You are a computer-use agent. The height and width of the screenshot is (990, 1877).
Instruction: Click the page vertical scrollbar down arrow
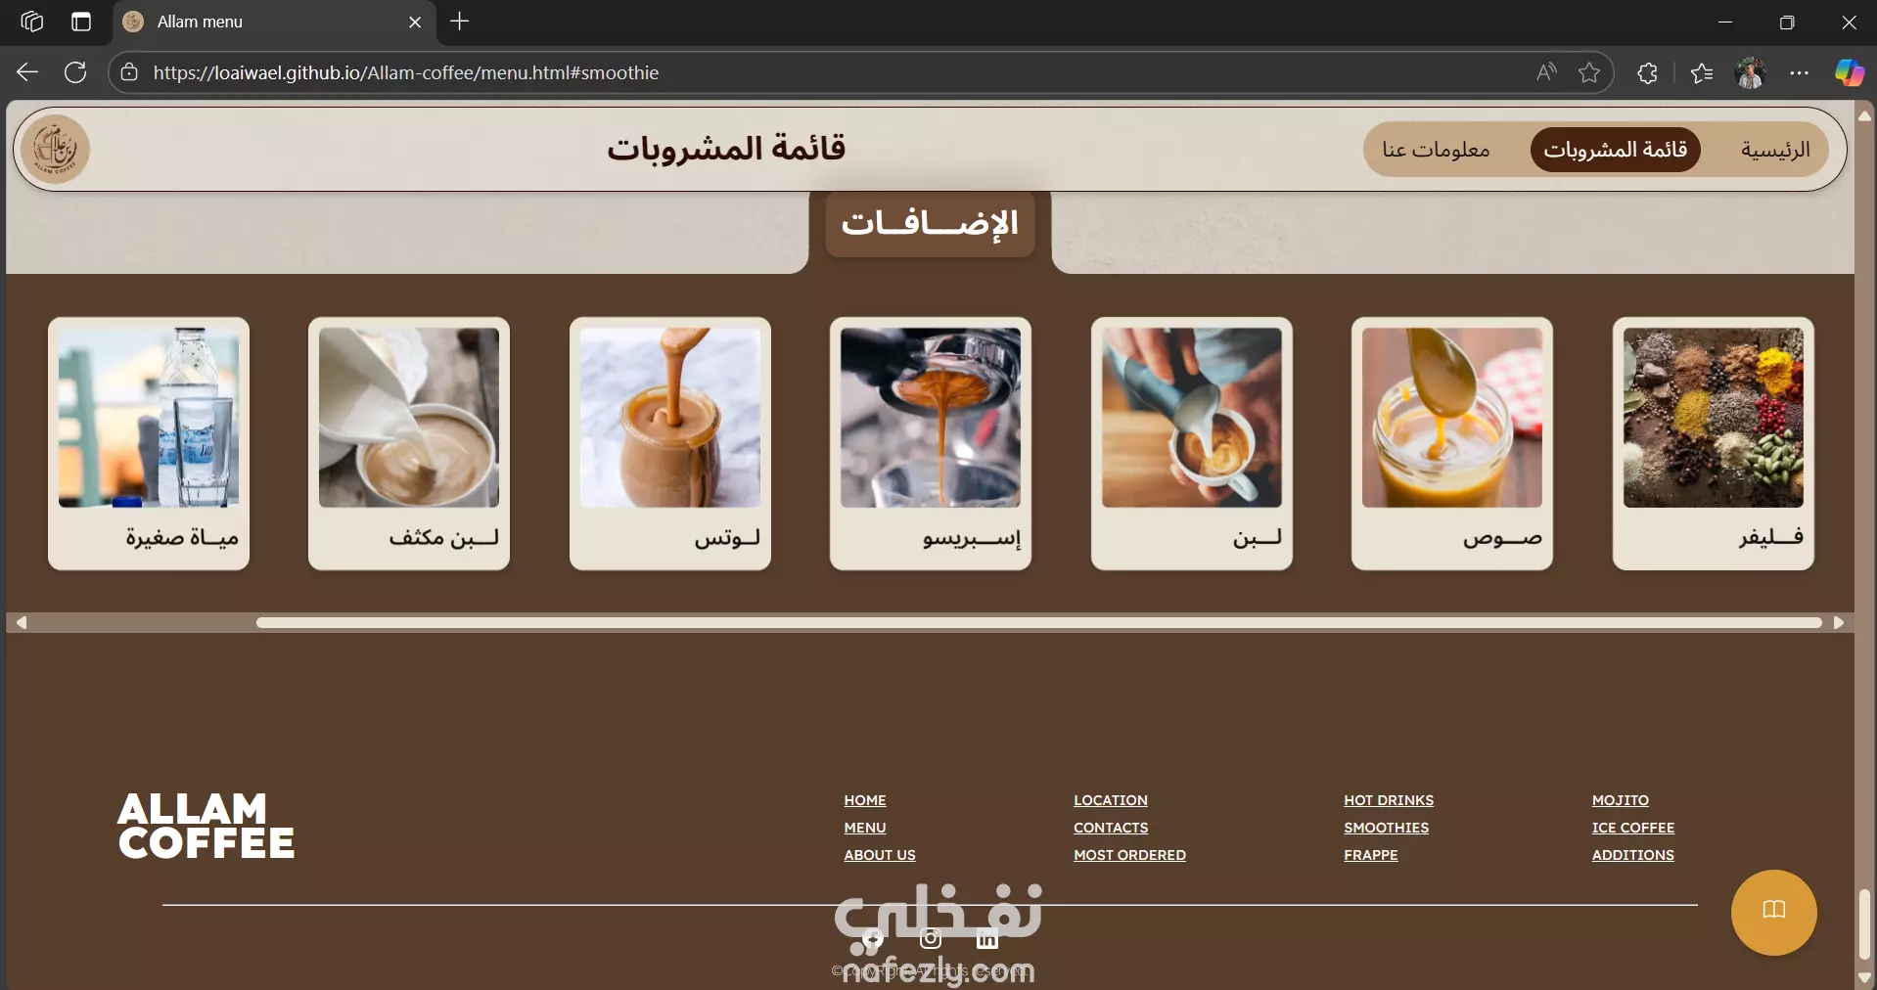pyautogui.click(x=1864, y=976)
